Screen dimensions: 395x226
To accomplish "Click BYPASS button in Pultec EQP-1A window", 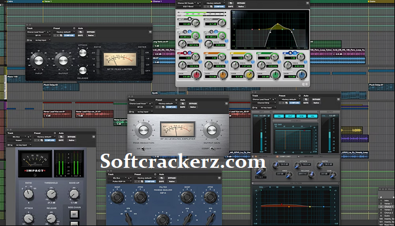I will click(172, 178).
